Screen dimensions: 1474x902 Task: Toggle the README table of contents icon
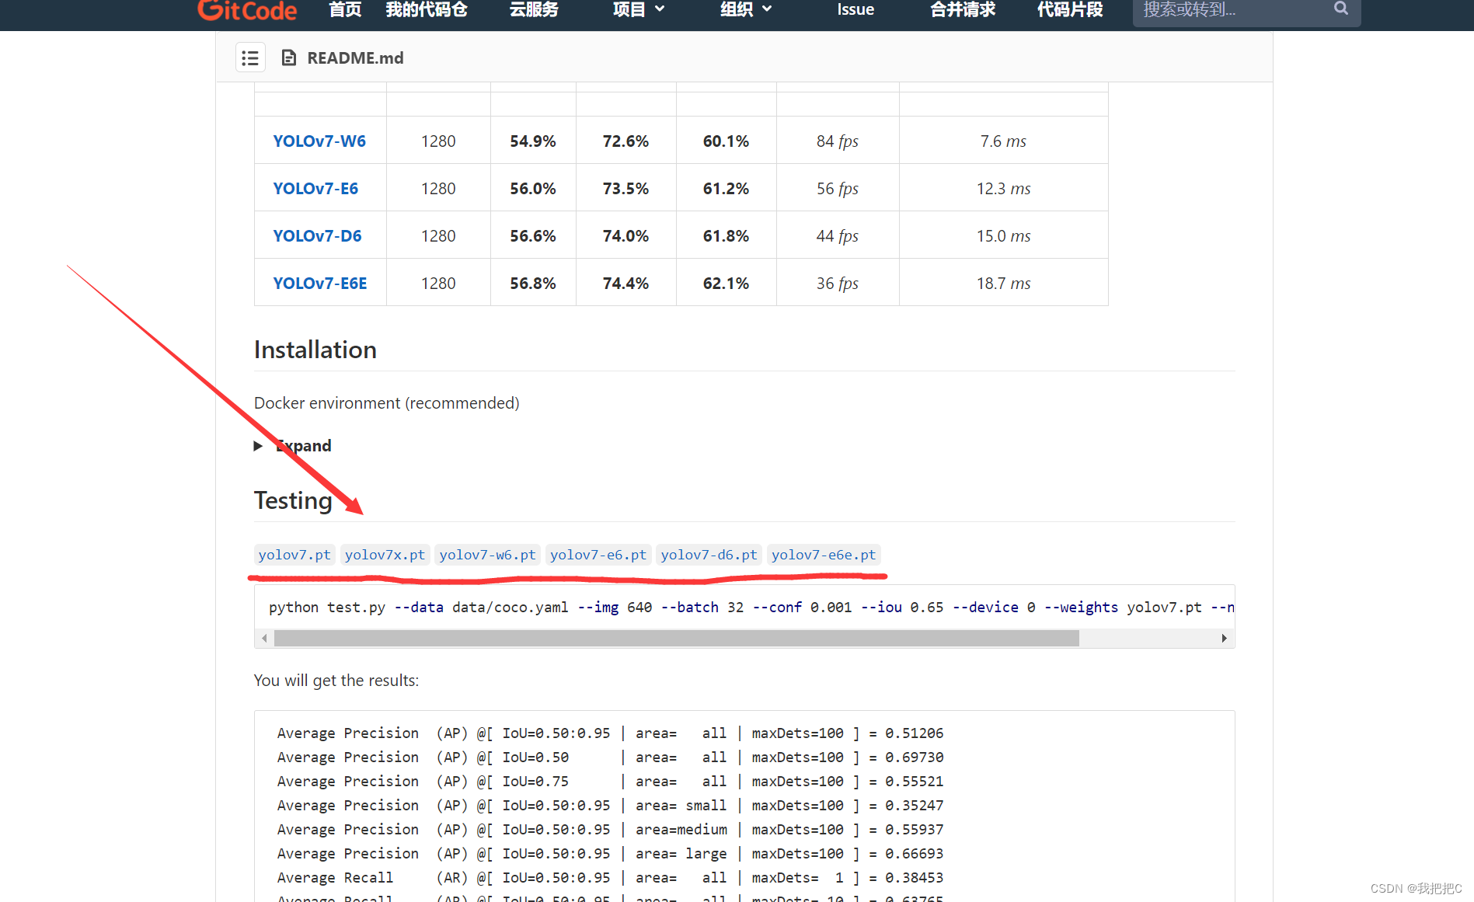pyautogui.click(x=250, y=58)
